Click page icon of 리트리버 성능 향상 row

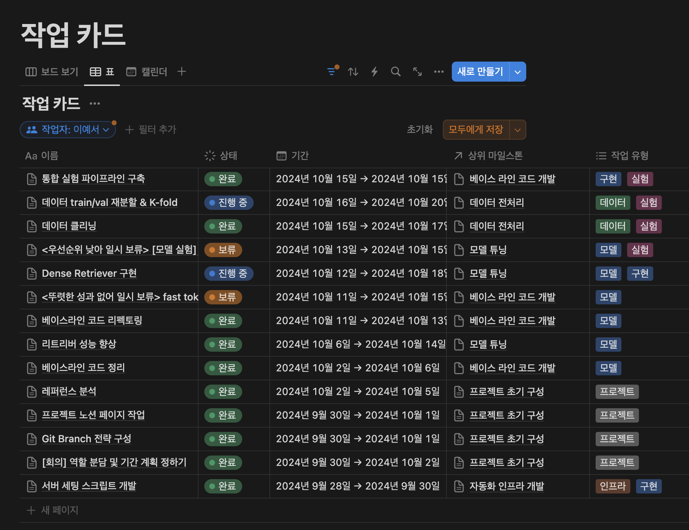pos(32,344)
